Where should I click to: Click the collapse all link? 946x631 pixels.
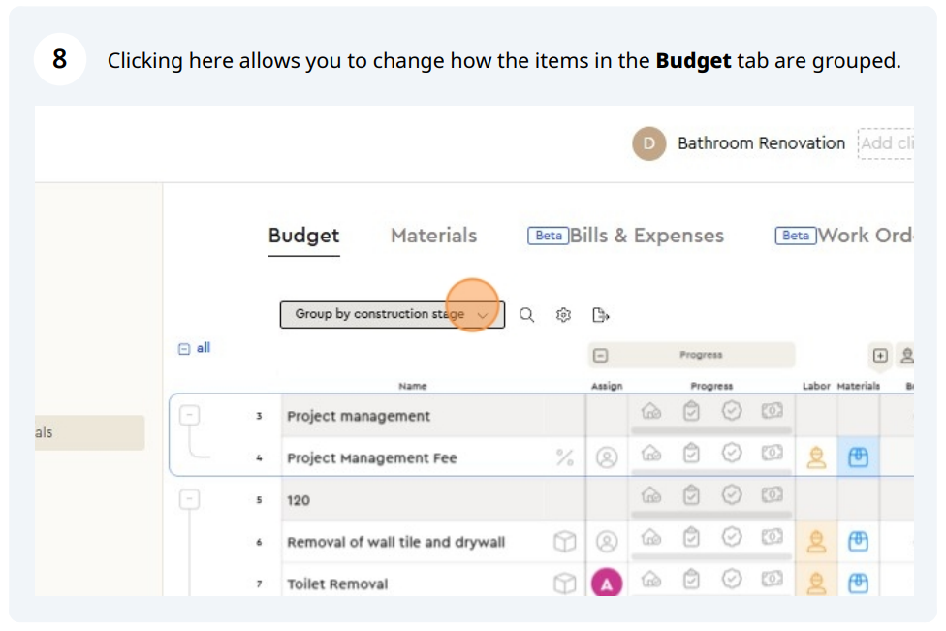click(x=195, y=348)
